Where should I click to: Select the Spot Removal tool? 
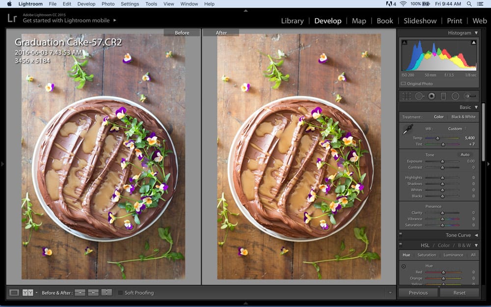tap(419, 96)
